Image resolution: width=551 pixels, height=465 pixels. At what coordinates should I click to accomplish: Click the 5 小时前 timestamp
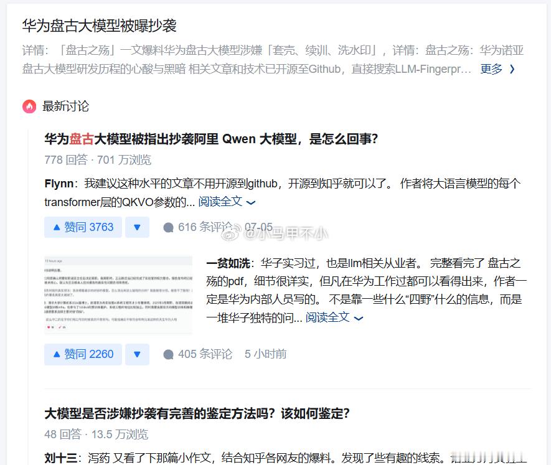click(x=266, y=354)
